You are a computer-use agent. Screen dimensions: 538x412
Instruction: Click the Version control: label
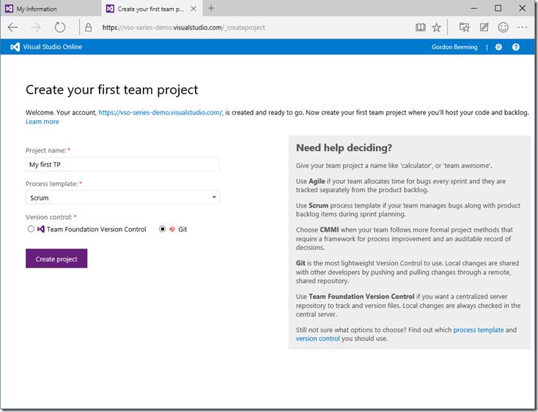click(48, 217)
